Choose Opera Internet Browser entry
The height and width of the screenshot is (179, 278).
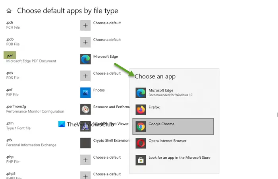click(173, 143)
